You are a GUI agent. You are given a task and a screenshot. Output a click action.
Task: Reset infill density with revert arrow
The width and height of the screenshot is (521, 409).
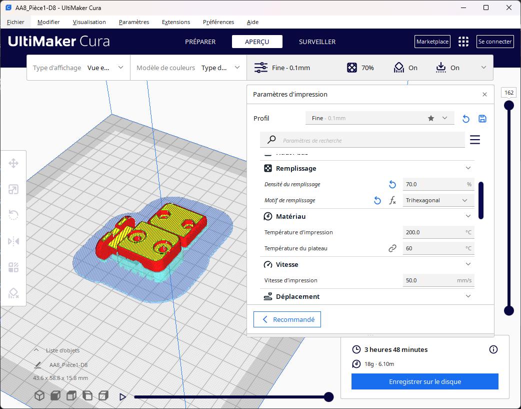coord(392,184)
